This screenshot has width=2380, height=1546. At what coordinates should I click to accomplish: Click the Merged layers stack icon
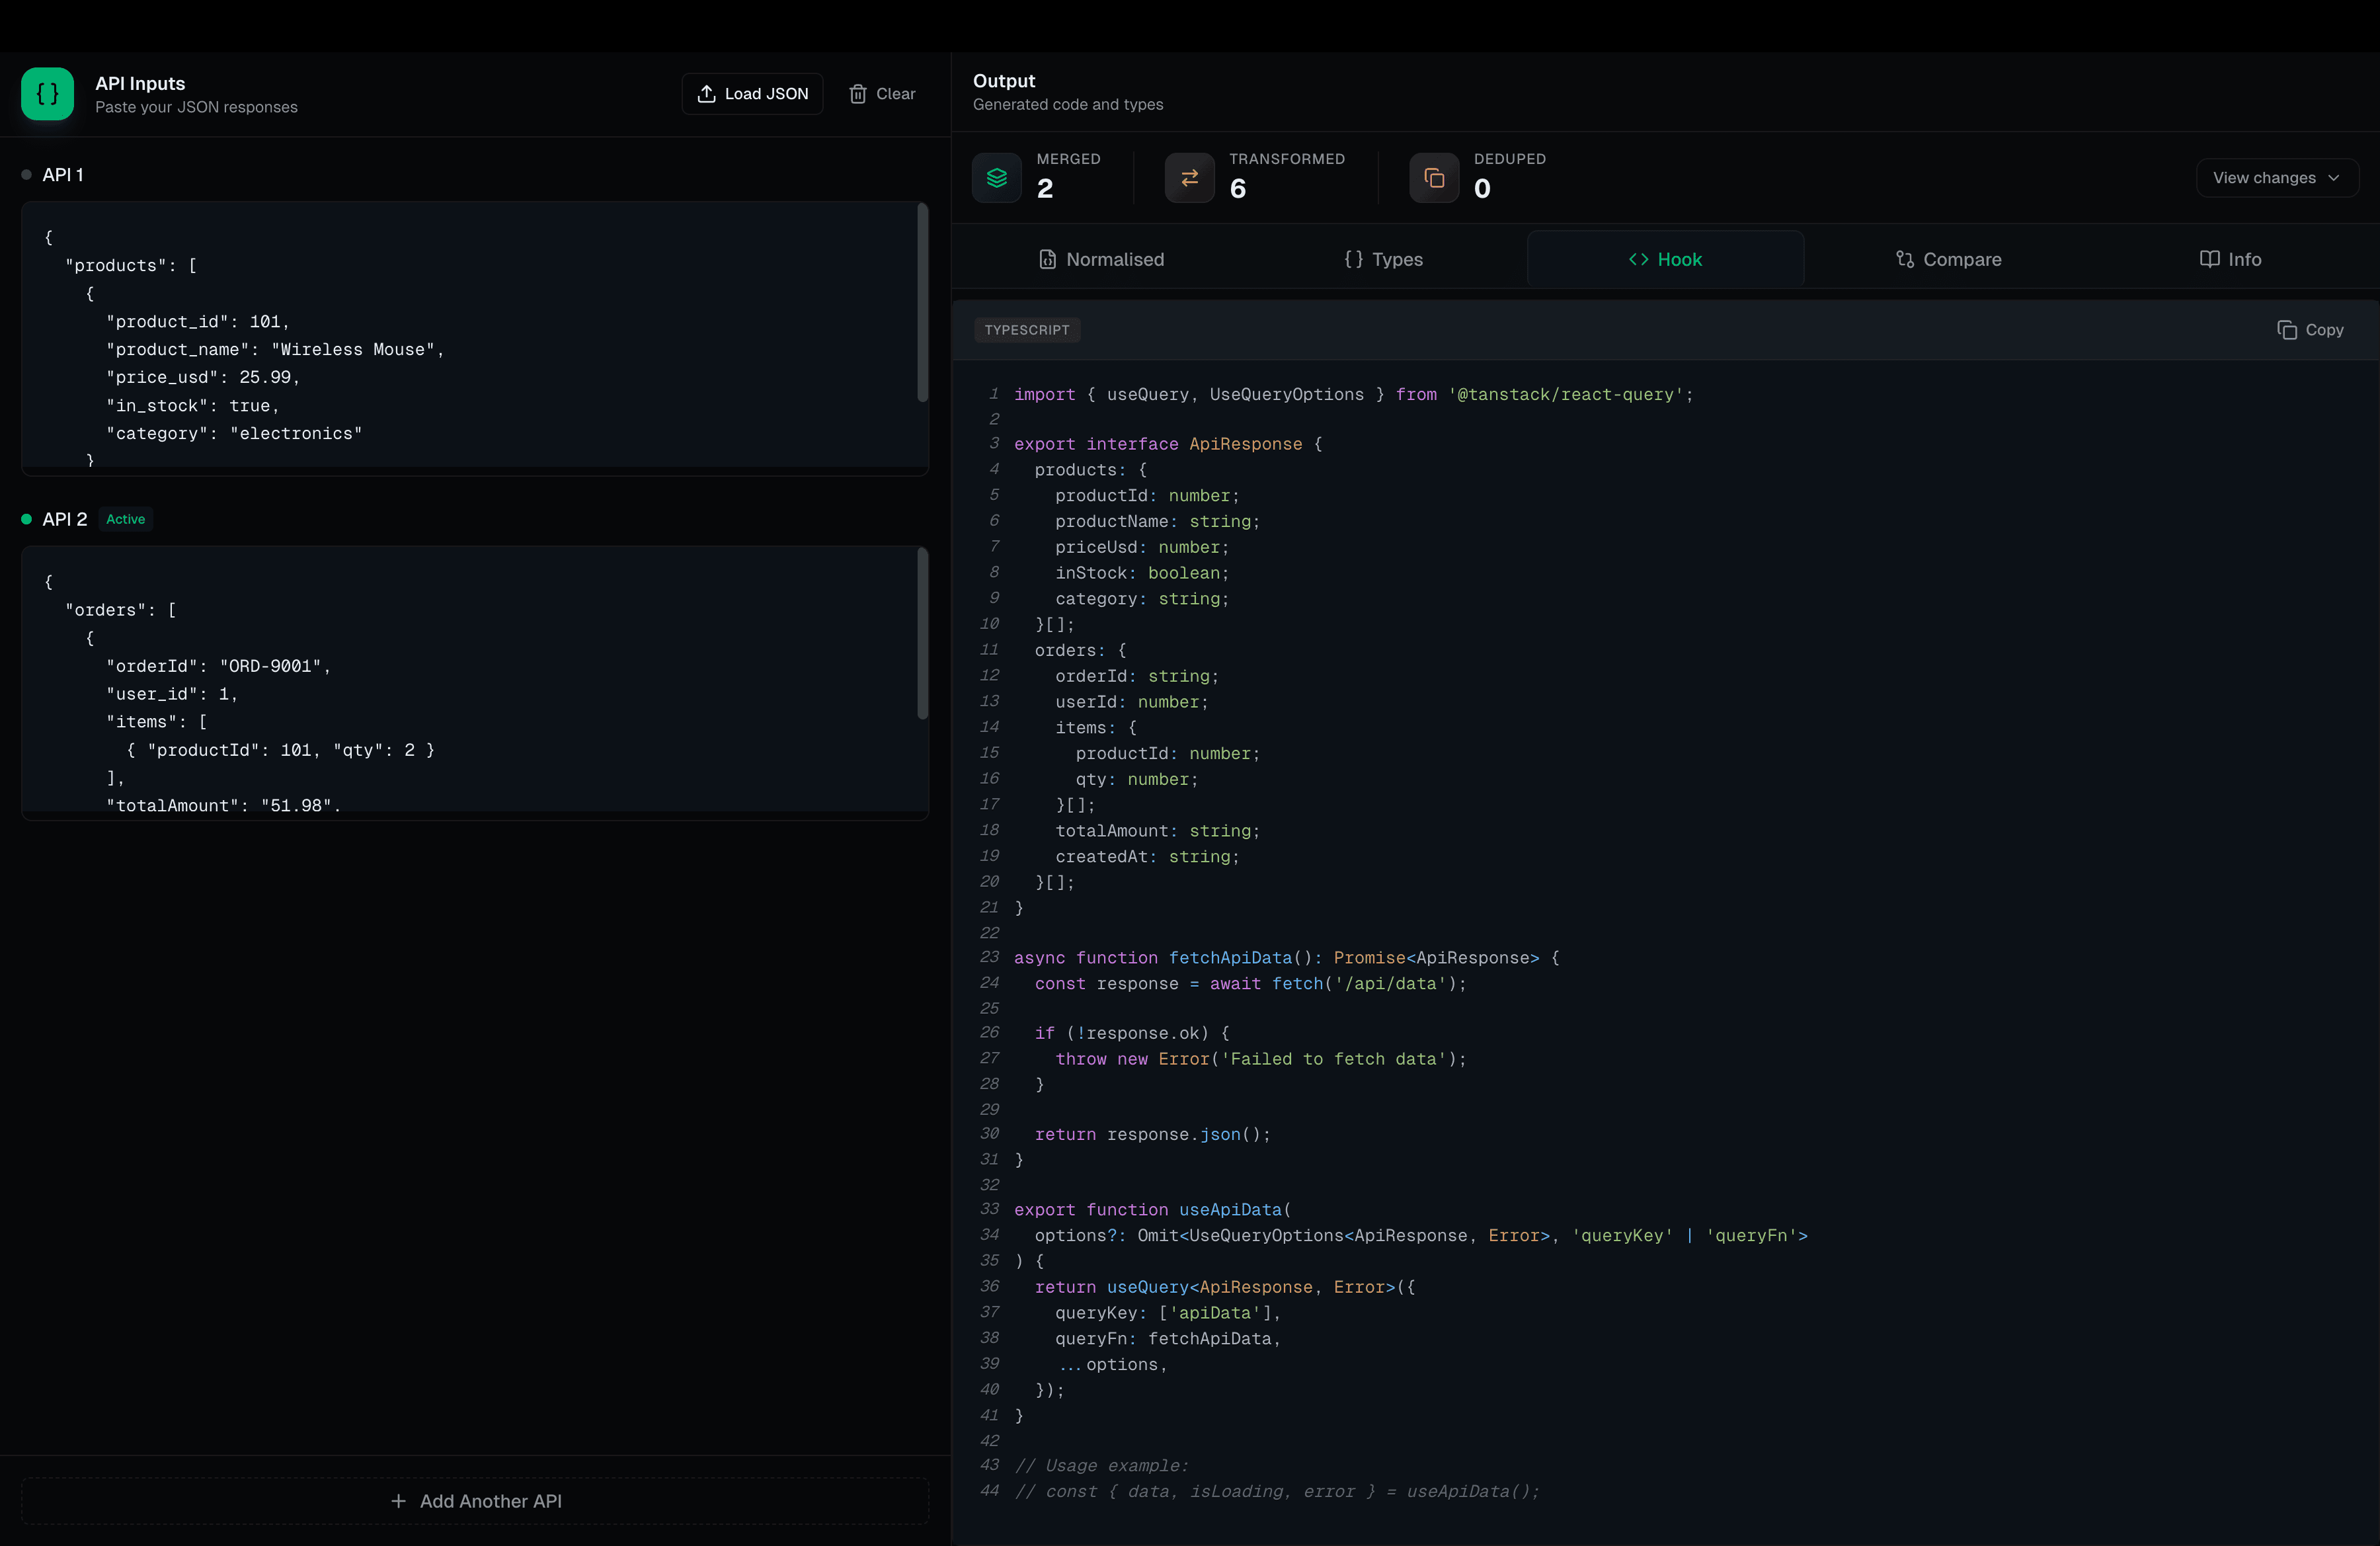(996, 178)
